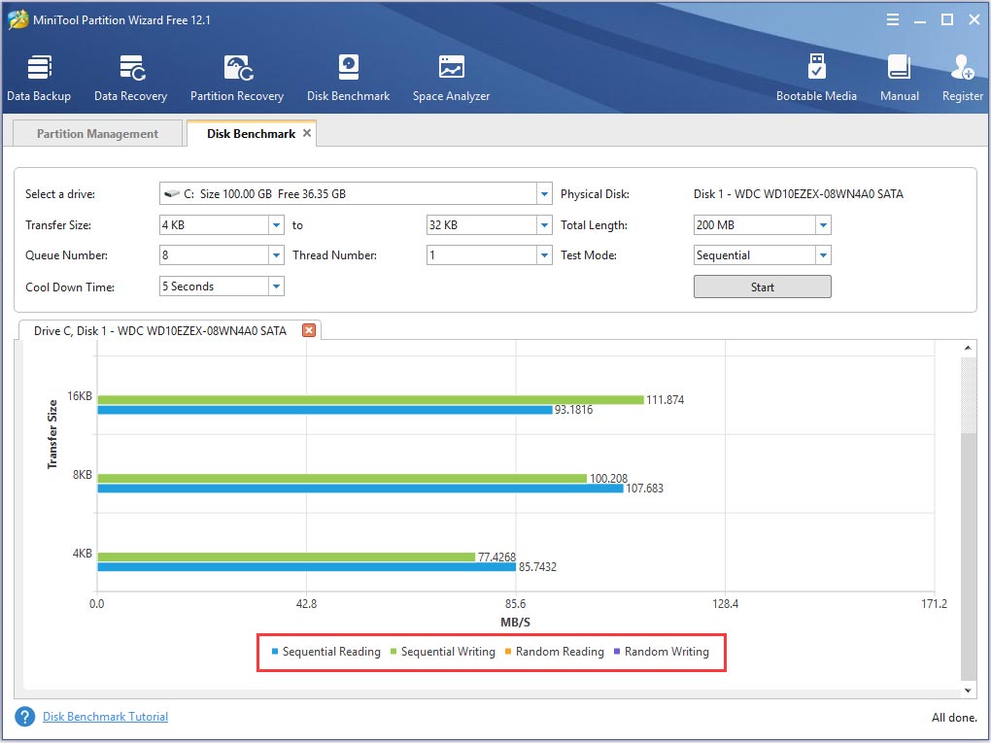Click the blue help question mark icon
The height and width of the screenshot is (743, 991).
(25, 717)
